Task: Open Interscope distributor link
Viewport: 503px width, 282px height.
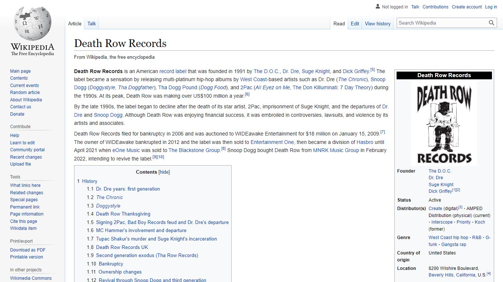Action: [442, 222]
